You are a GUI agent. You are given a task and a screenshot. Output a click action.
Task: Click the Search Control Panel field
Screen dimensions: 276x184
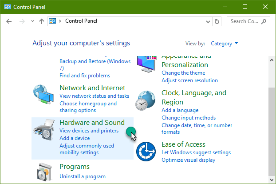tap(248, 21)
